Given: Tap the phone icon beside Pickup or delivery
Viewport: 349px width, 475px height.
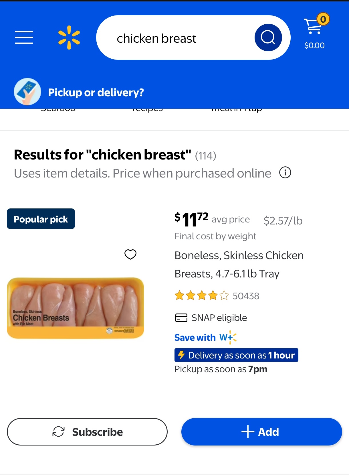Looking at the screenshot, I should pyautogui.click(x=27, y=92).
